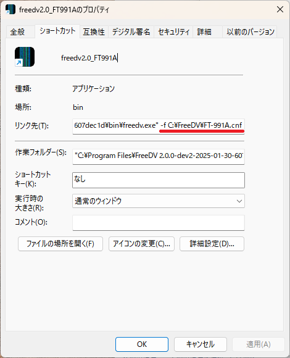
Task: Confirm with the OK button
Action: (x=142, y=344)
